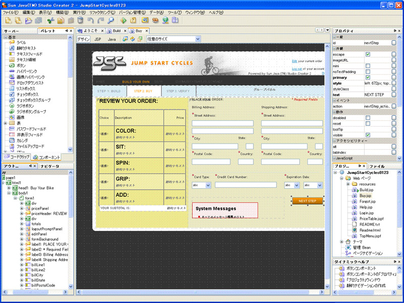Viewport: 404px width, 303px height.
Task: Click the Undo arrow icon
Action: (x=90, y=21)
